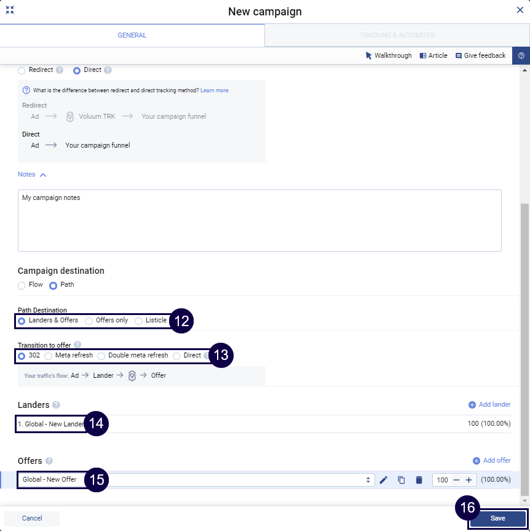
Task: Select Flow as campaign destination
Action: tap(22, 285)
